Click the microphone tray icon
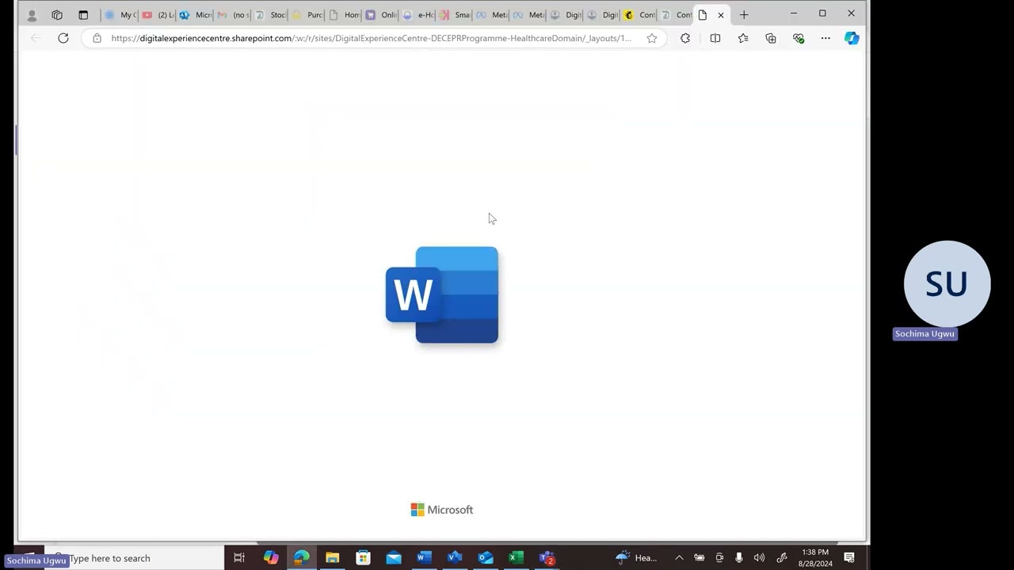This screenshot has height=570, width=1014. tap(739, 558)
